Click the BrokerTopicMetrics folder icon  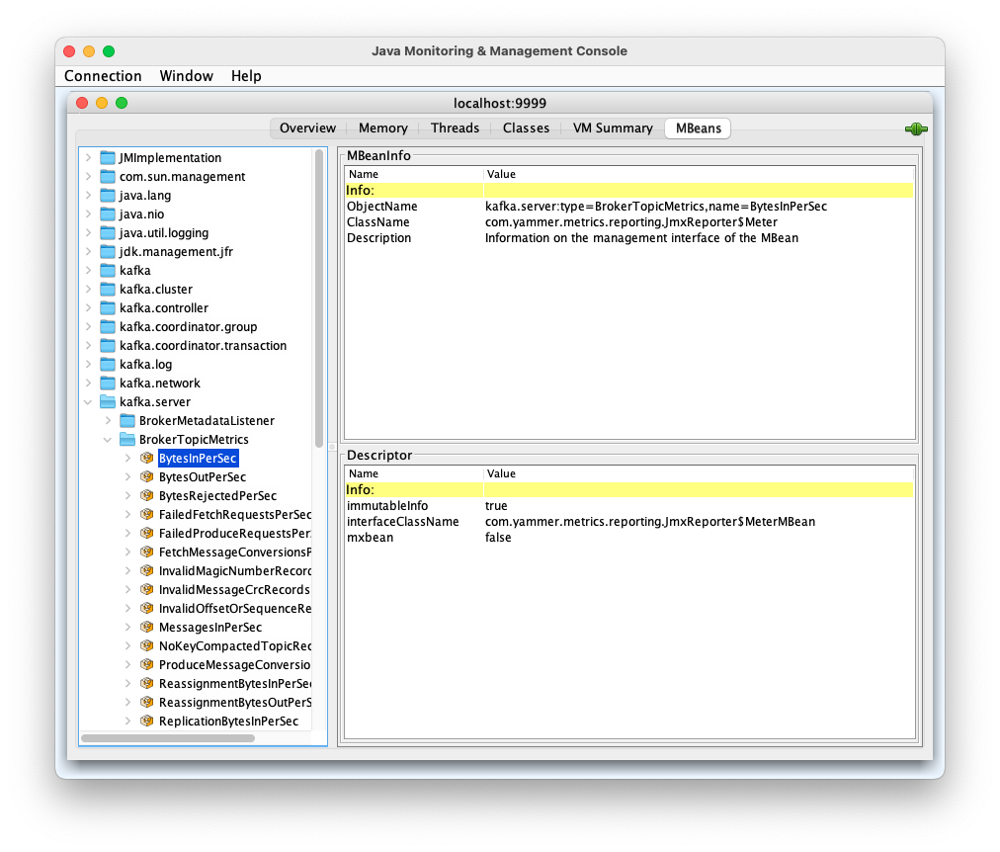pyautogui.click(x=127, y=440)
